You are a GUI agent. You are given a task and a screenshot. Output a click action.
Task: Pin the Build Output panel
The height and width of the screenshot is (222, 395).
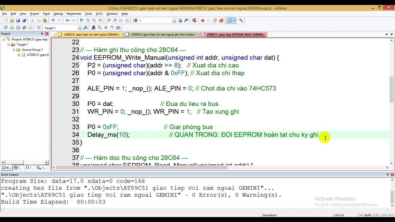pos(388,175)
